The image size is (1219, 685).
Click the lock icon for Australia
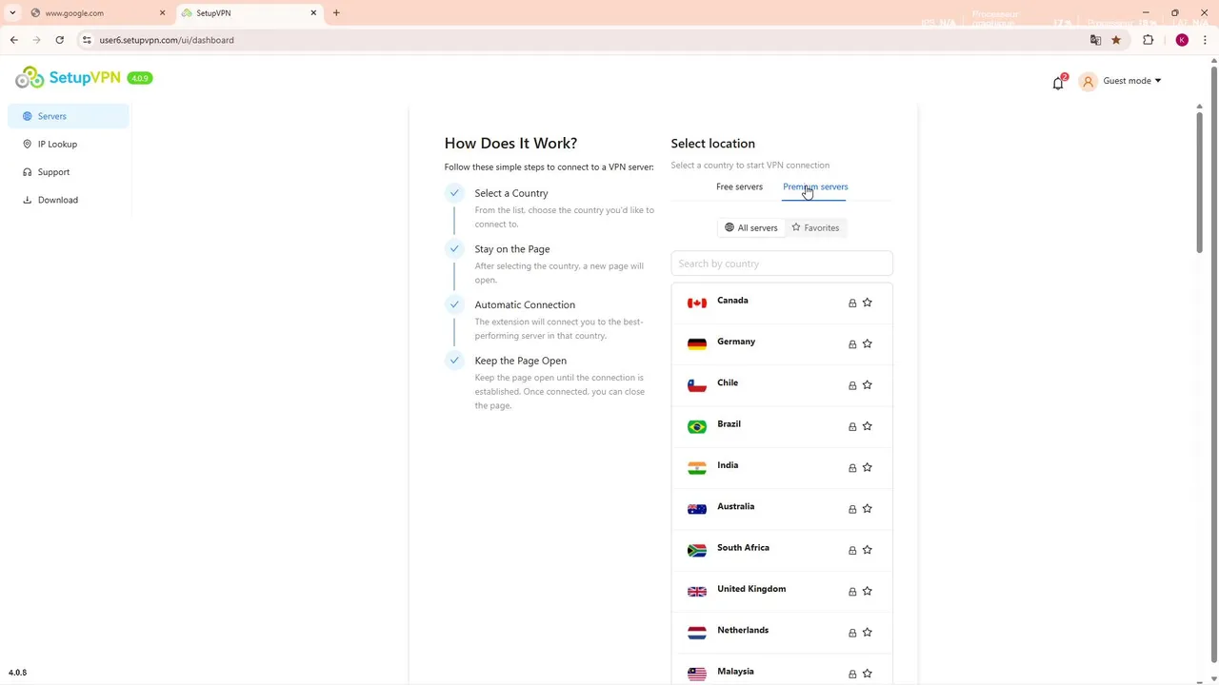coord(852,509)
